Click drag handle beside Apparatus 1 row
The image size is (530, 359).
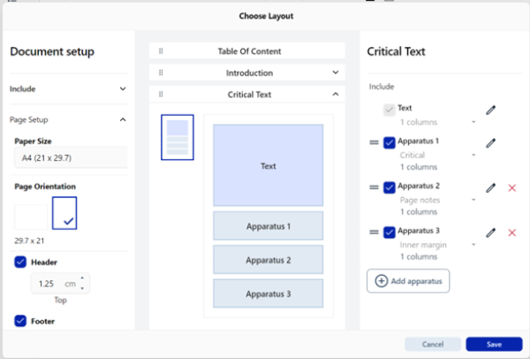374,142
